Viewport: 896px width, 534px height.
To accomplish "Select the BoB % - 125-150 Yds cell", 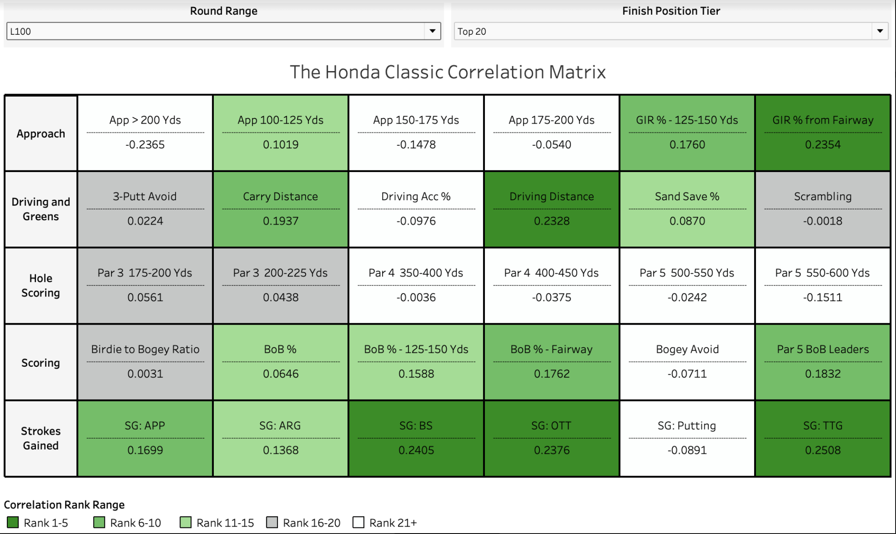I will [x=416, y=362].
